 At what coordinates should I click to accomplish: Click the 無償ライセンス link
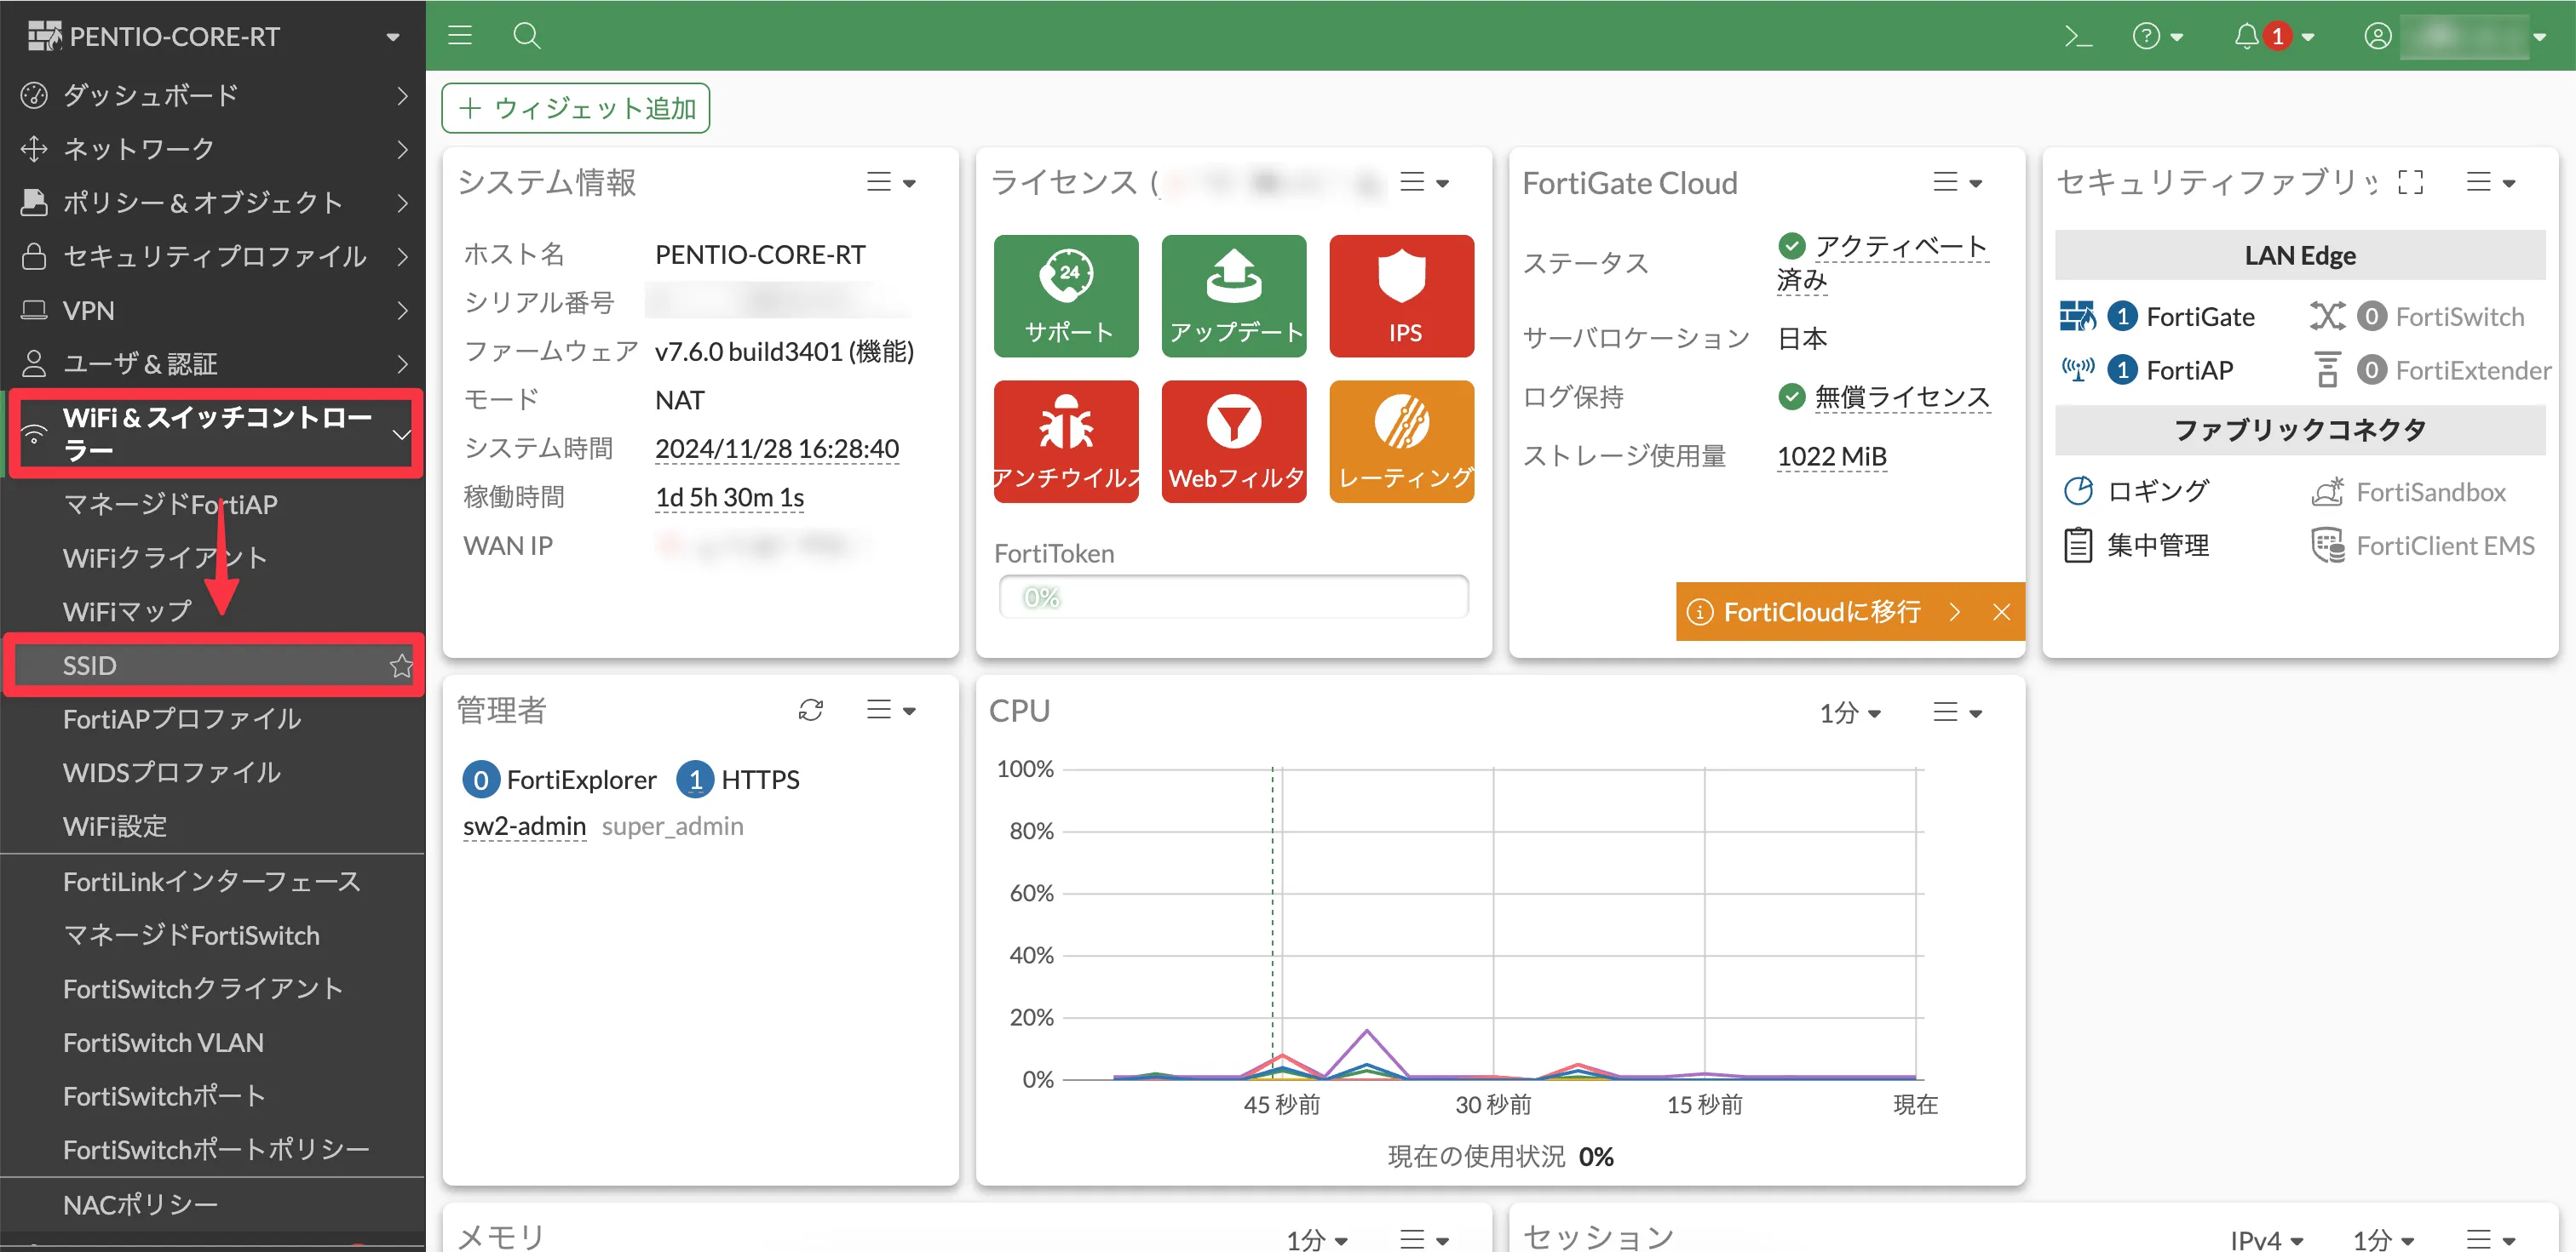point(1902,397)
